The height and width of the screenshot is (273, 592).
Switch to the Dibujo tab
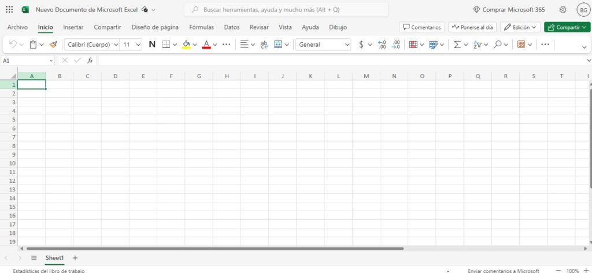point(338,27)
